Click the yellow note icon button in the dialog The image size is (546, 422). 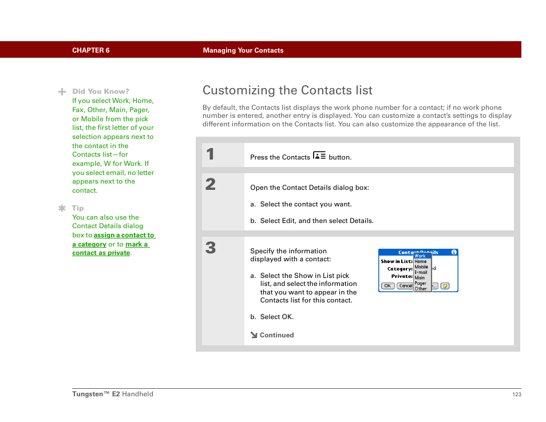445,286
